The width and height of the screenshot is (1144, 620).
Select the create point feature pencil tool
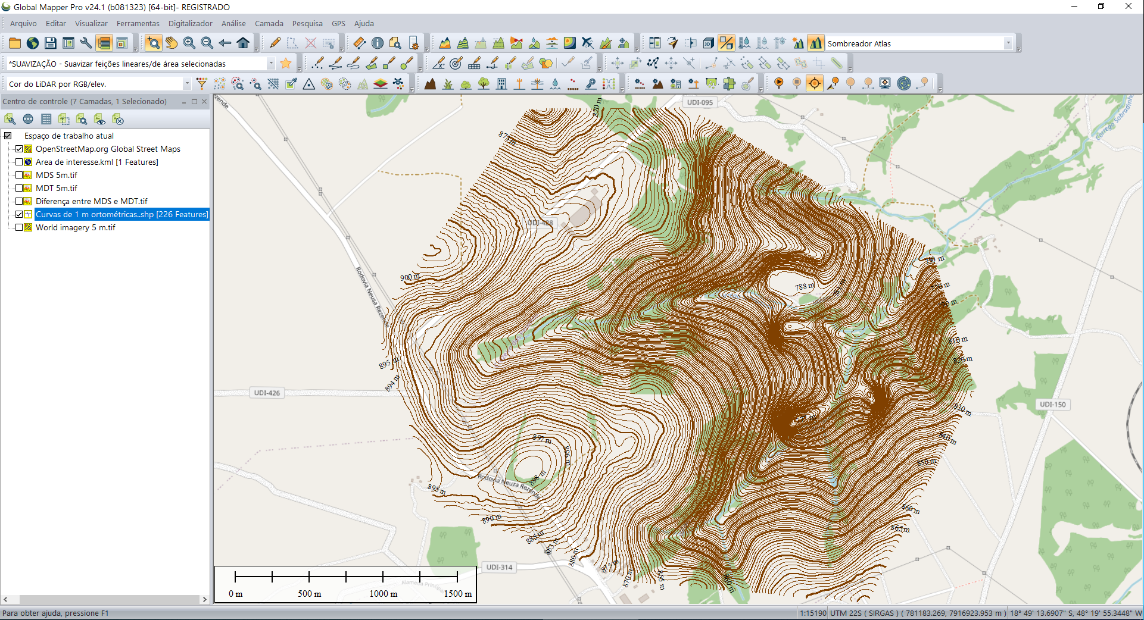317,63
